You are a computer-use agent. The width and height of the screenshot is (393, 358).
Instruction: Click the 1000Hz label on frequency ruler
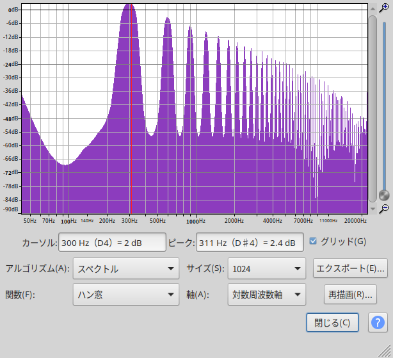[195, 221]
